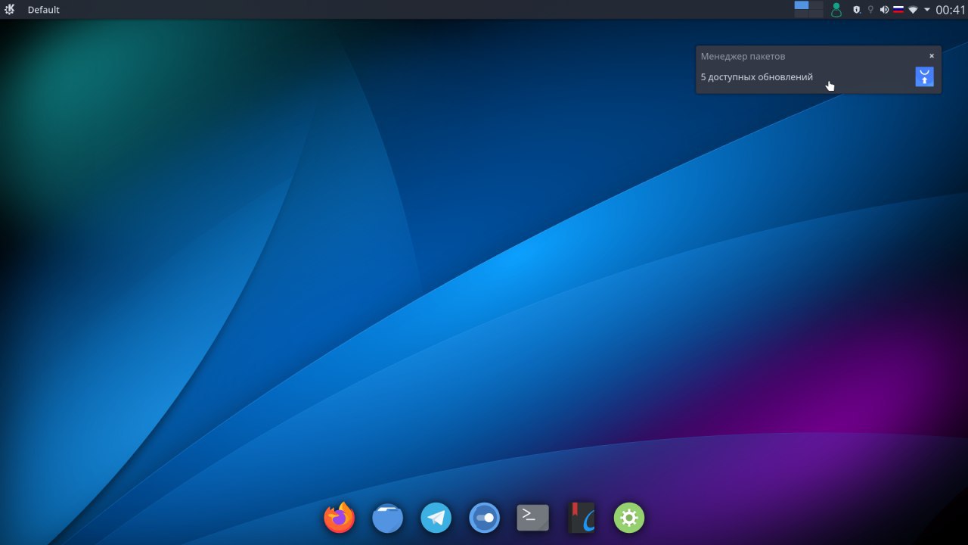This screenshot has width=968, height=545.
Task: Open the green gear settings app
Action: click(629, 519)
